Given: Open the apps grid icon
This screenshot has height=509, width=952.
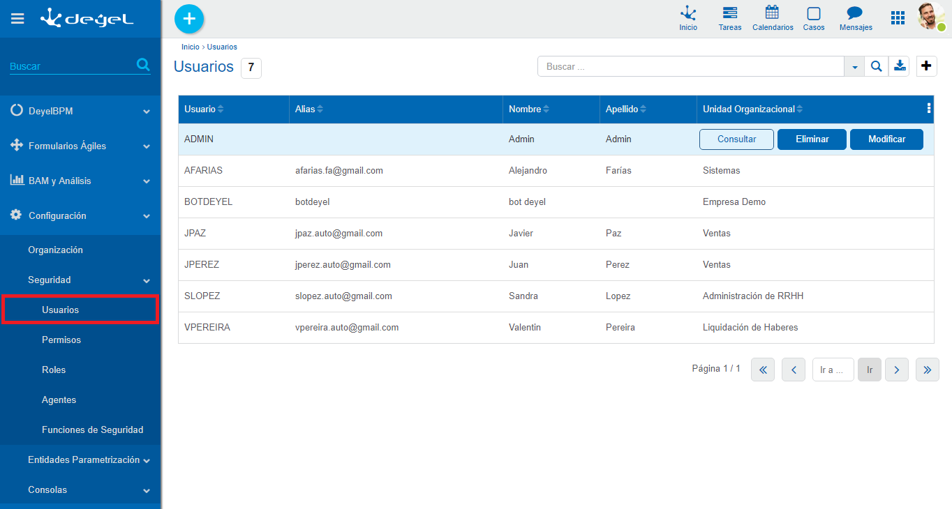Looking at the screenshot, I should coord(898,18).
